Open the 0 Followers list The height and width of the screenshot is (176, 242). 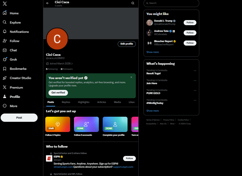pos(67,69)
